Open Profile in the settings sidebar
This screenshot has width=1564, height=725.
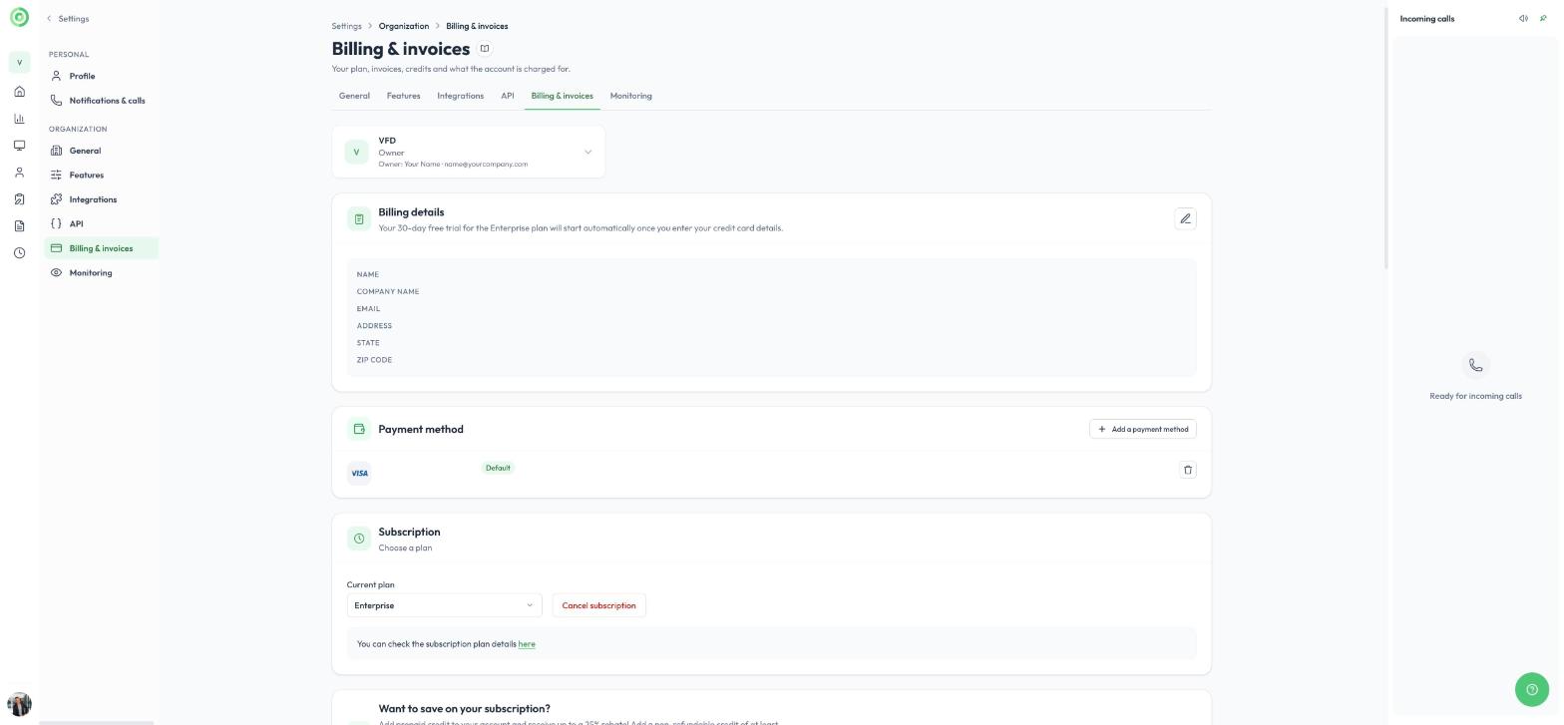[x=101, y=76]
